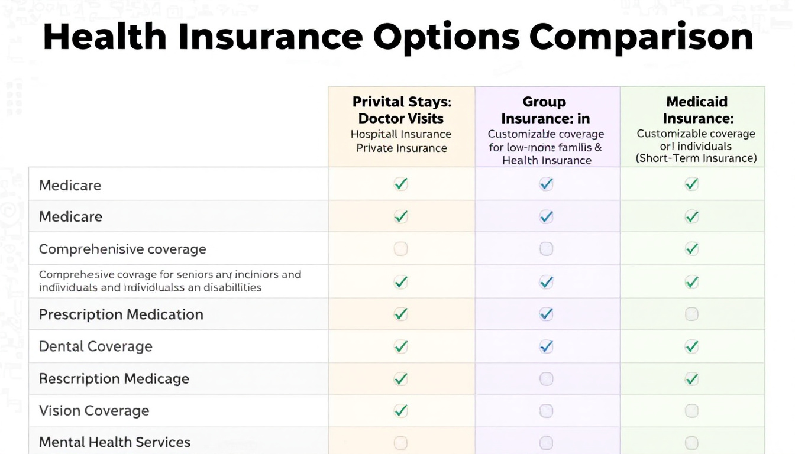The width and height of the screenshot is (795, 454).
Task: Uncheck Dental Coverage under Medicaid Insurance
Action: pyautogui.click(x=691, y=346)
